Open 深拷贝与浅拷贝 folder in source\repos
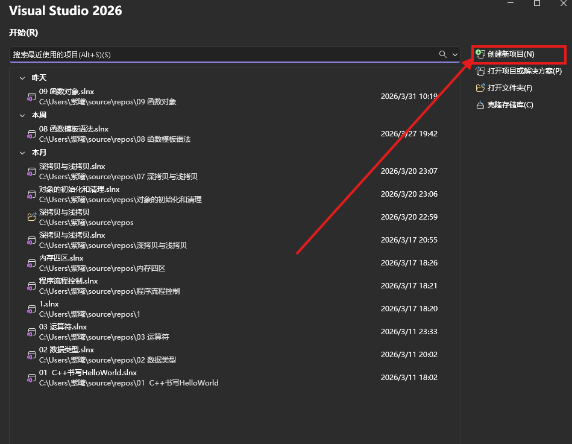572x444 pixels. point(234,217)
